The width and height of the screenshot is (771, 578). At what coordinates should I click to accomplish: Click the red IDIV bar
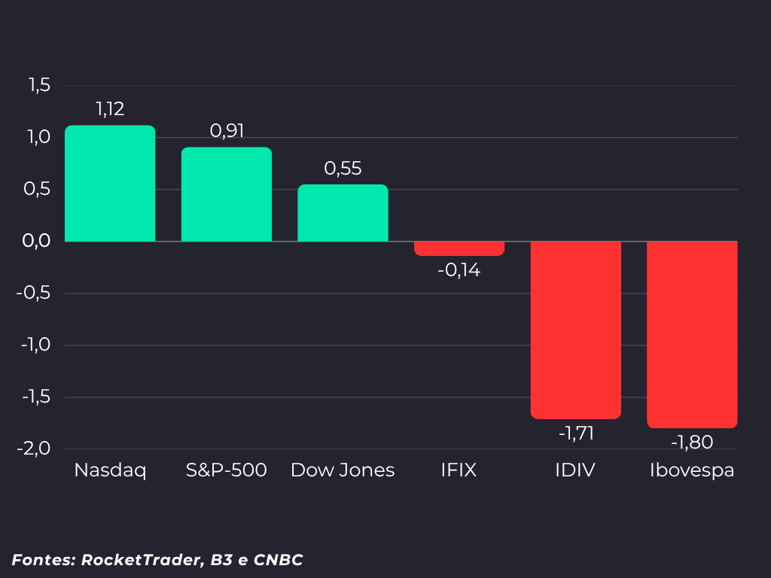576,330
